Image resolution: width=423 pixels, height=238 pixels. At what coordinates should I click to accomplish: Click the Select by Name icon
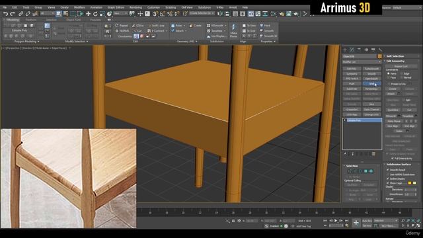65,13
